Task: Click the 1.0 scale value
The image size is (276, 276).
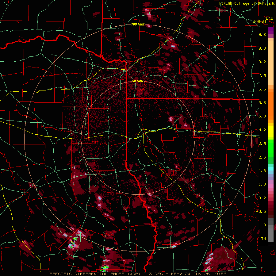Action: click(262, 184)
